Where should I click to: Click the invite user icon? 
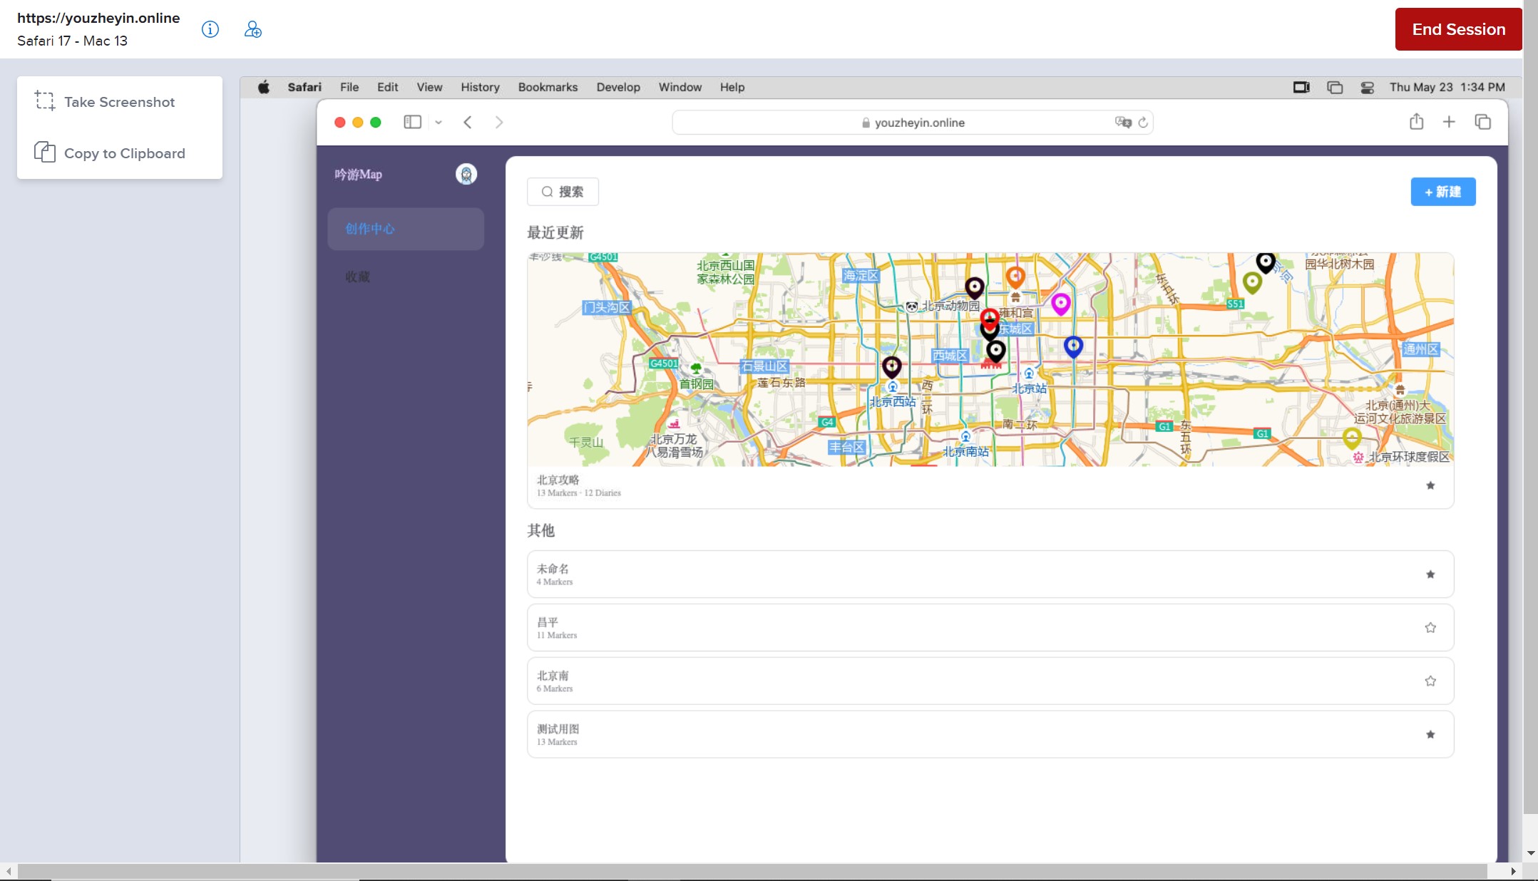253,29
